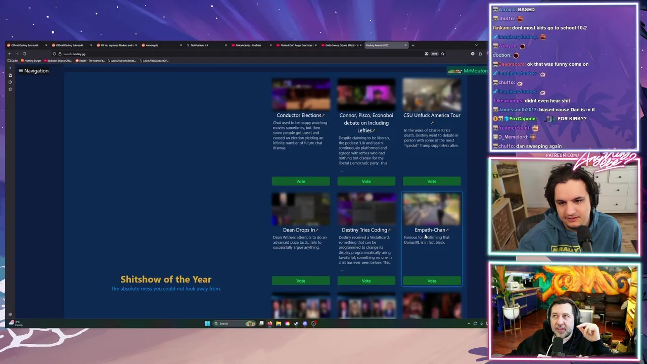Click the Connor, Pisco, Econoboi debate thumbnail
647x364 pixels.
click(x=366, y=95)
